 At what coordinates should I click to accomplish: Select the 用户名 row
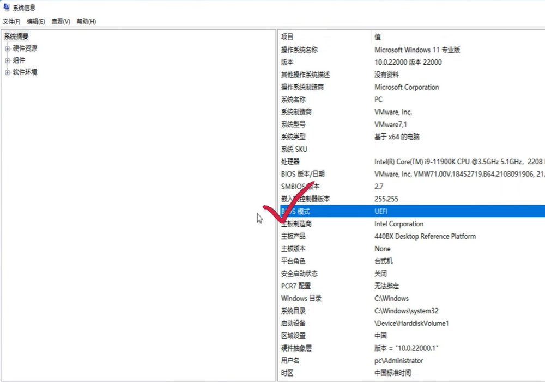[290, 360]
